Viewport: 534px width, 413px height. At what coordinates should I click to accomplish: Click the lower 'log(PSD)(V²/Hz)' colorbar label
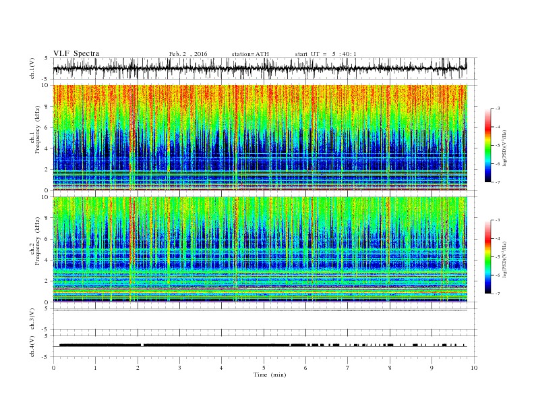click(x=505, y=258)
